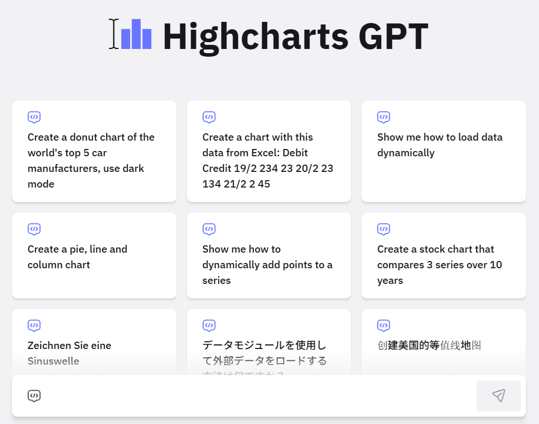Click the send paper plane icon
This screenshot has height=424, width=539.
[498, 396]
